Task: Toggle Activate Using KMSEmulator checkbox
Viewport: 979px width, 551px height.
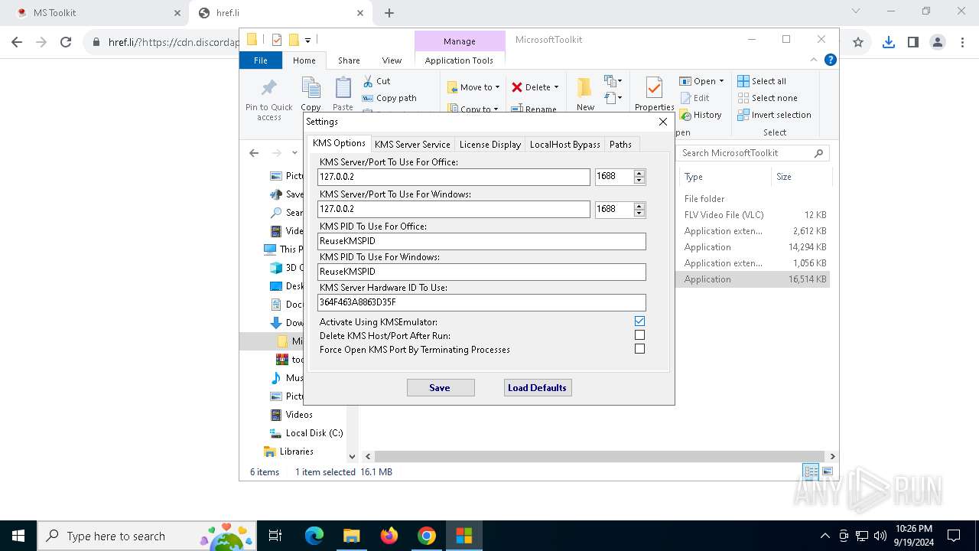Action: tap(639, 321)
